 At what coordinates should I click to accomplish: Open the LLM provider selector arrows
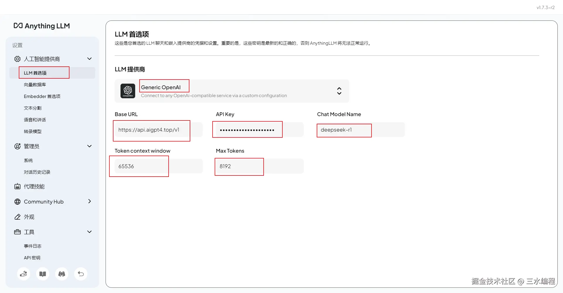point(339,91)
